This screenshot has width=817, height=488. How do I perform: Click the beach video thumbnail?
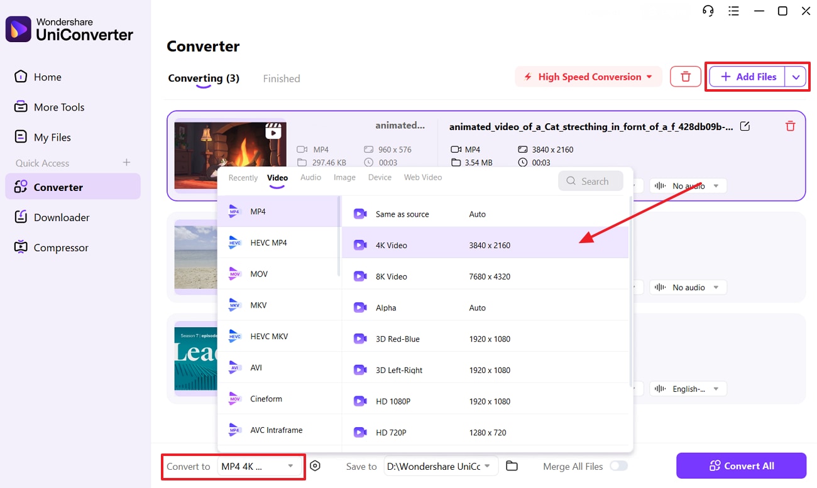point(195,258)
